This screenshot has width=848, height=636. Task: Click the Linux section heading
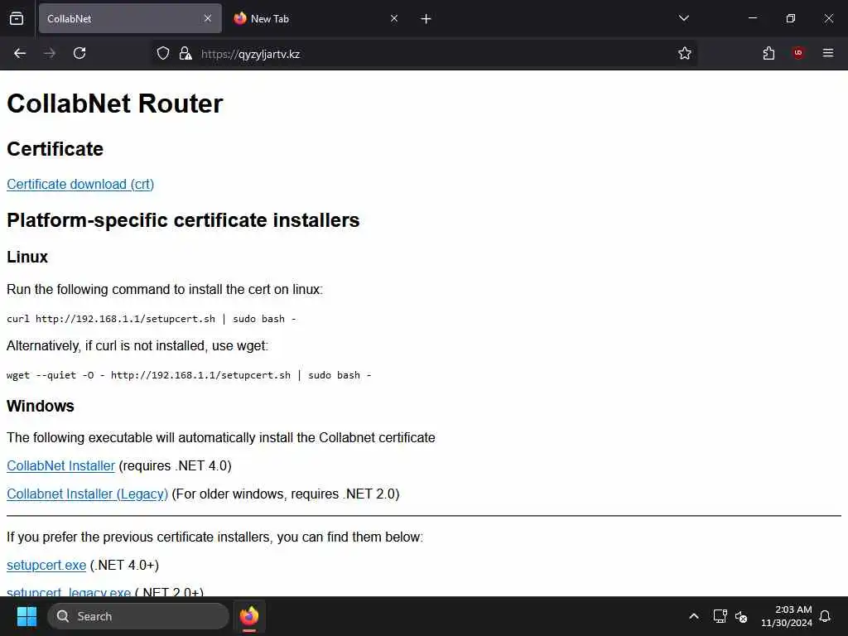pos(27,257)
